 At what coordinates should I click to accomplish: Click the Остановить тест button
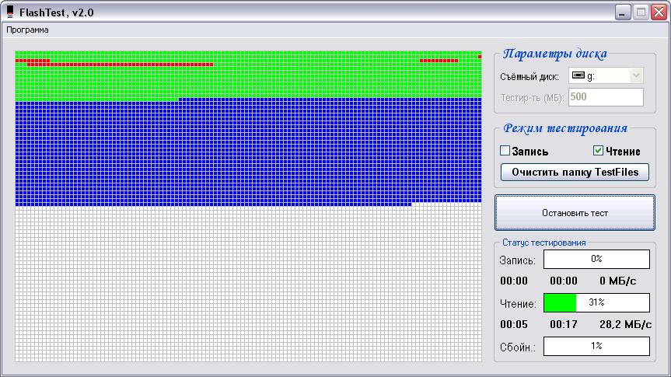pos(575,212)
